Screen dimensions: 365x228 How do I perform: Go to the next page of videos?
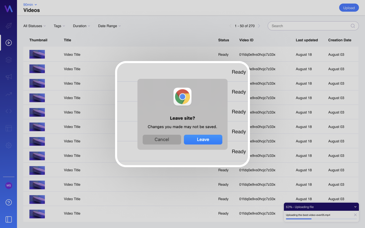259,26
